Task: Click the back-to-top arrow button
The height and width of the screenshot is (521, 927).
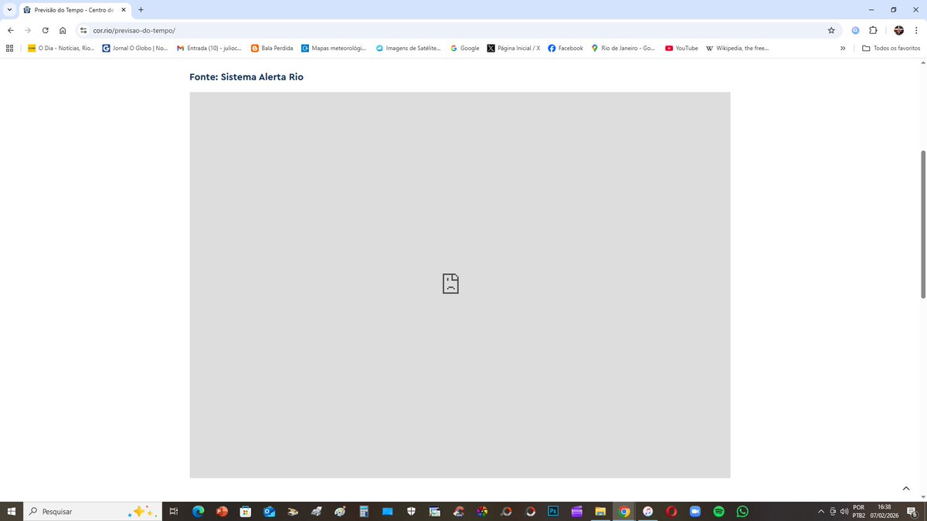Action: (906, 488)
